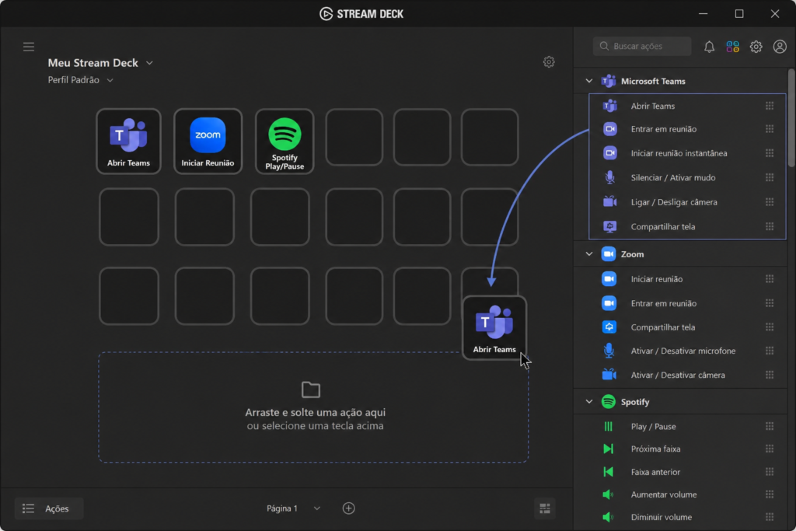
Task: Click the Diminuir volume speaker icon
Action: (608, 517)
